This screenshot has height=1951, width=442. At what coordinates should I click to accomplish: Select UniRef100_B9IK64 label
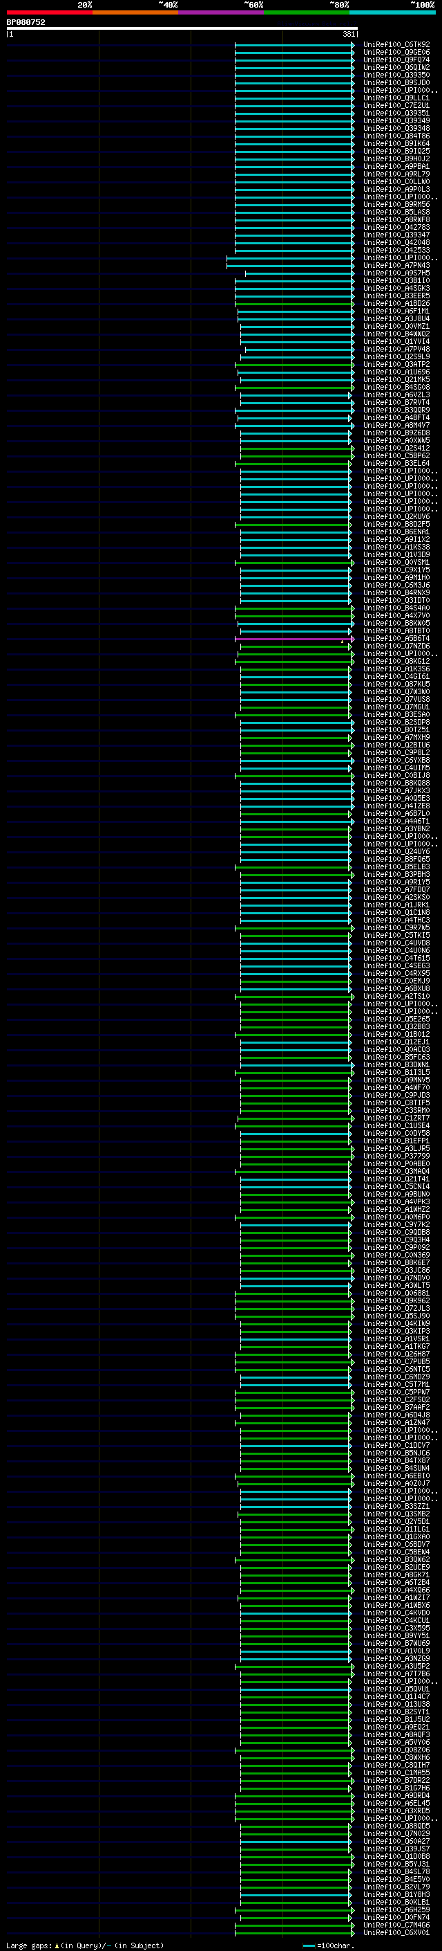click(396, 144)
